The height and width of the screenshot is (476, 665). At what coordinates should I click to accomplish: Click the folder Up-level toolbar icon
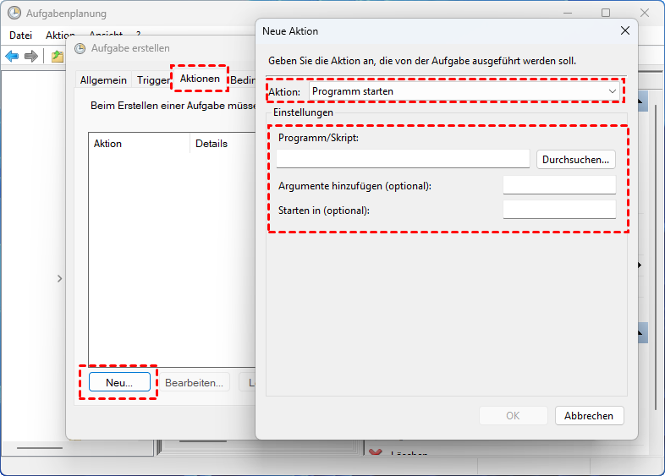[57, 56]
